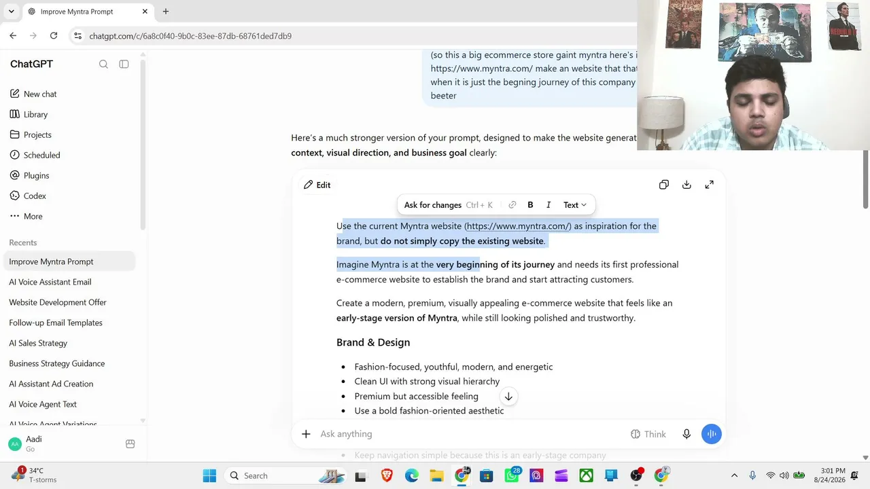870x489 pixels.
Task: Open WhatsApp from the taskbar
Action: point(512,475)
